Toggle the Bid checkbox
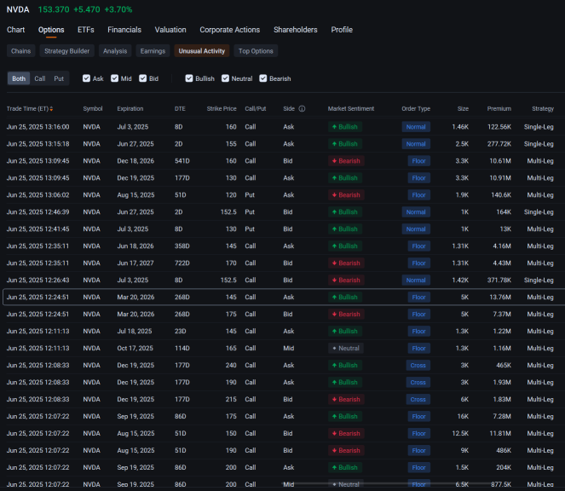 pyautogui.click(x=143, y=78)
